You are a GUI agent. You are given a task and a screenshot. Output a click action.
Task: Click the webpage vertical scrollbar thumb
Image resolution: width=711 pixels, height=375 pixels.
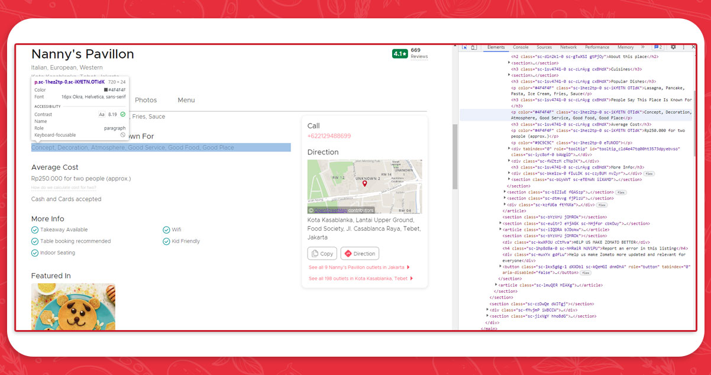click(x=455, y=157)
